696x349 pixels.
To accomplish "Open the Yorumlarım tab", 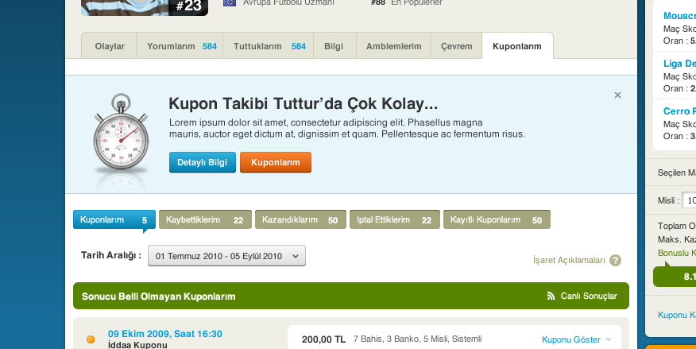I will tap(181, 47).
